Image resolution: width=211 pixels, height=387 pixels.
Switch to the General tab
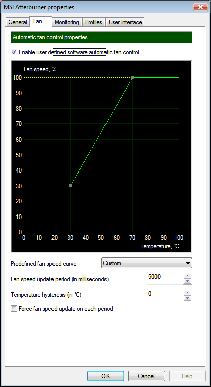17,22
